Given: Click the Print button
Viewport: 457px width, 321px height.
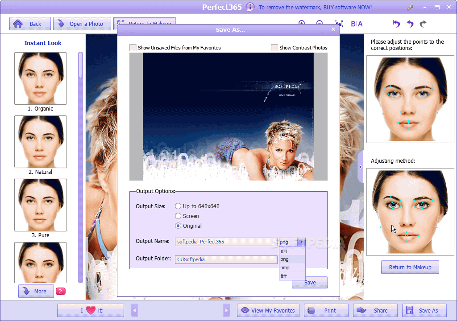Looking at the screenshot, I should [326, 310].
